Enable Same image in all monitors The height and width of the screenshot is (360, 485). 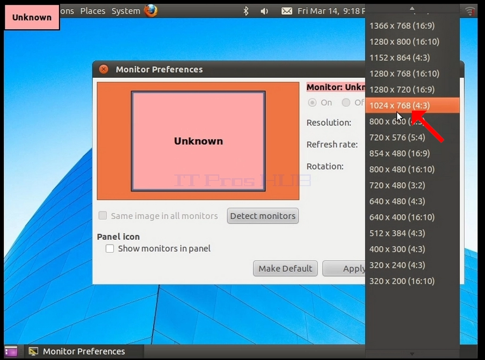point(103,215)
